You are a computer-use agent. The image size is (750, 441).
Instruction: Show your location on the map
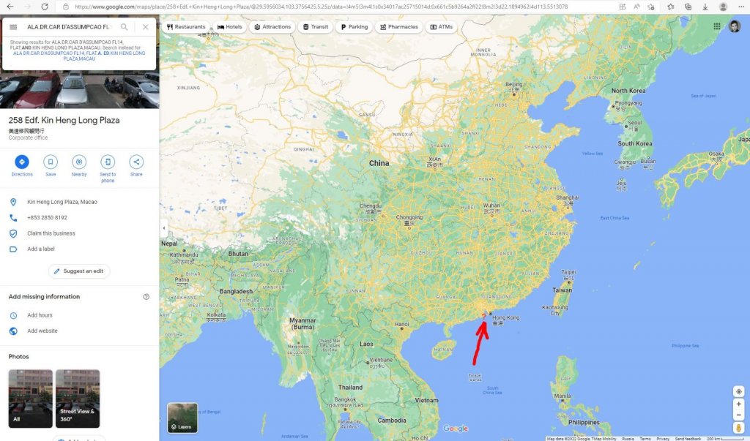click(739, 391)
